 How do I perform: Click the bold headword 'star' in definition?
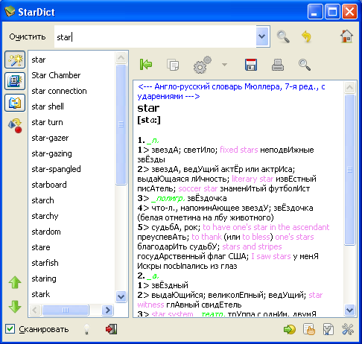click(x=148, y=108)
